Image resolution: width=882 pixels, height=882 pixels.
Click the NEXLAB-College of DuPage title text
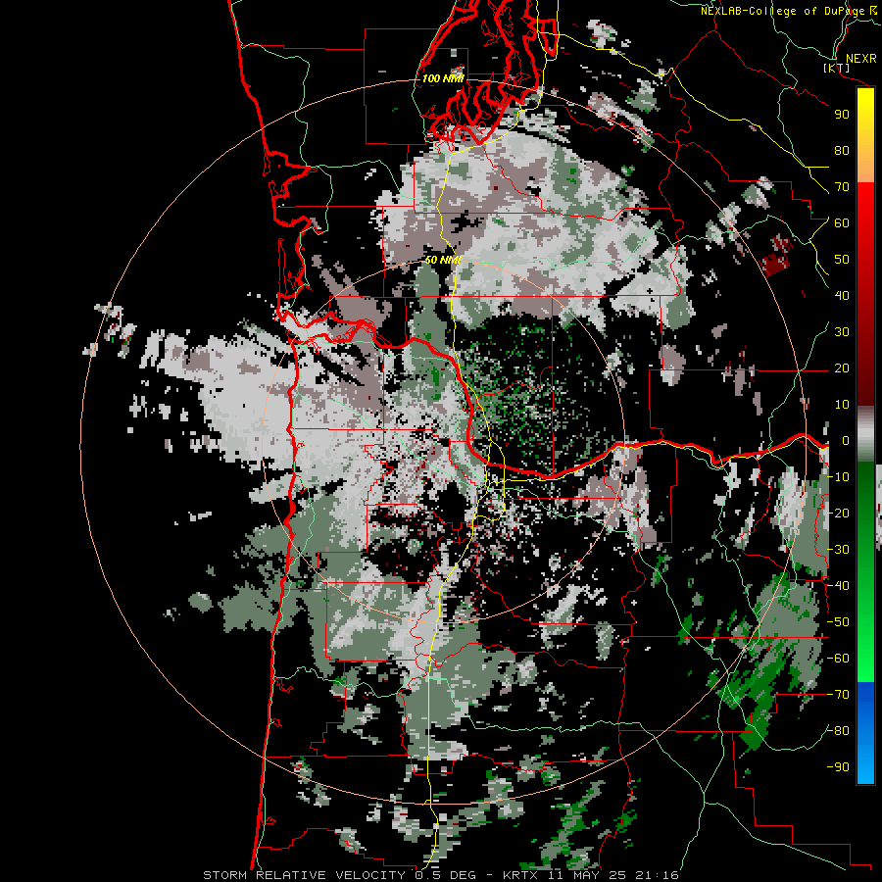pos(786,11)
